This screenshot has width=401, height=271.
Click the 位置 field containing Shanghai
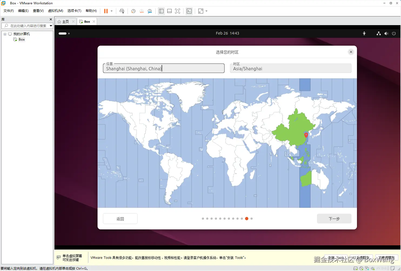pos(164,68)
